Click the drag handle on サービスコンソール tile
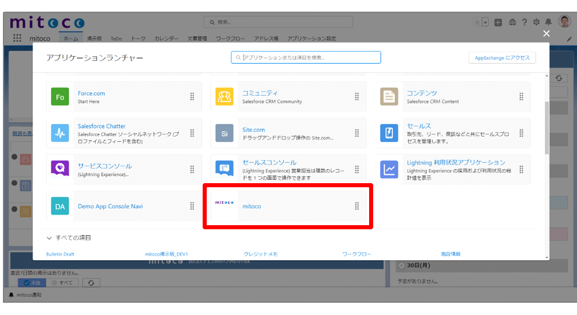 (x=192, y=169)
